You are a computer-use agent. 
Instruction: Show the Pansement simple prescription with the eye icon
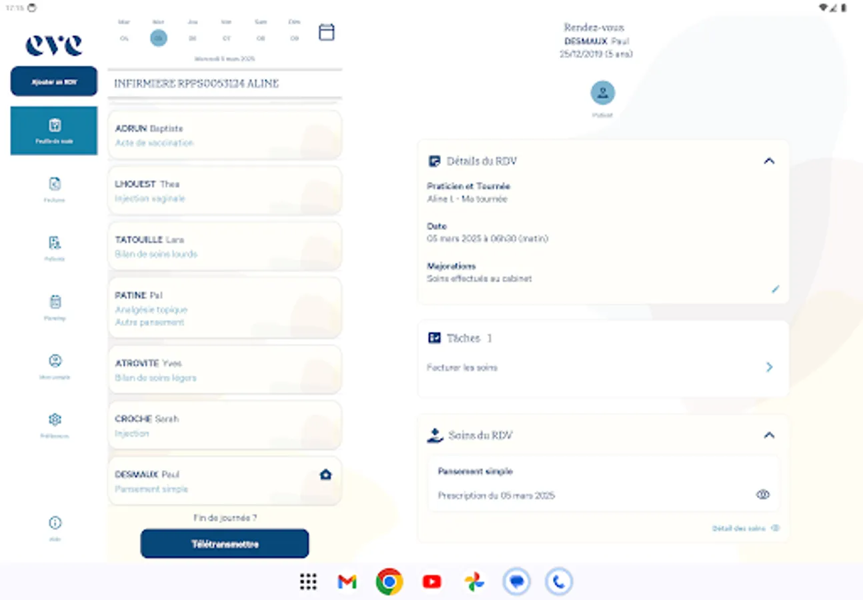click(763, 494)
